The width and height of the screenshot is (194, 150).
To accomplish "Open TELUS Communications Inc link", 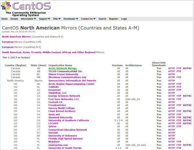I will tap(65, 71).
